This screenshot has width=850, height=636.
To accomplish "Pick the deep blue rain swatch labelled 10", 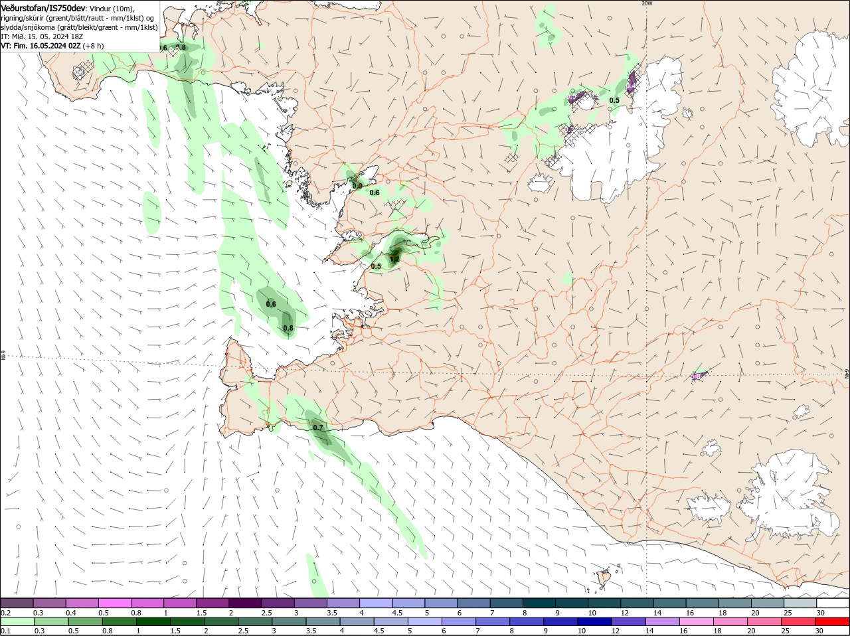I will tap(594, 621).
